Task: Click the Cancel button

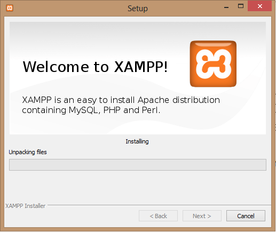Action: click(246, 216)
